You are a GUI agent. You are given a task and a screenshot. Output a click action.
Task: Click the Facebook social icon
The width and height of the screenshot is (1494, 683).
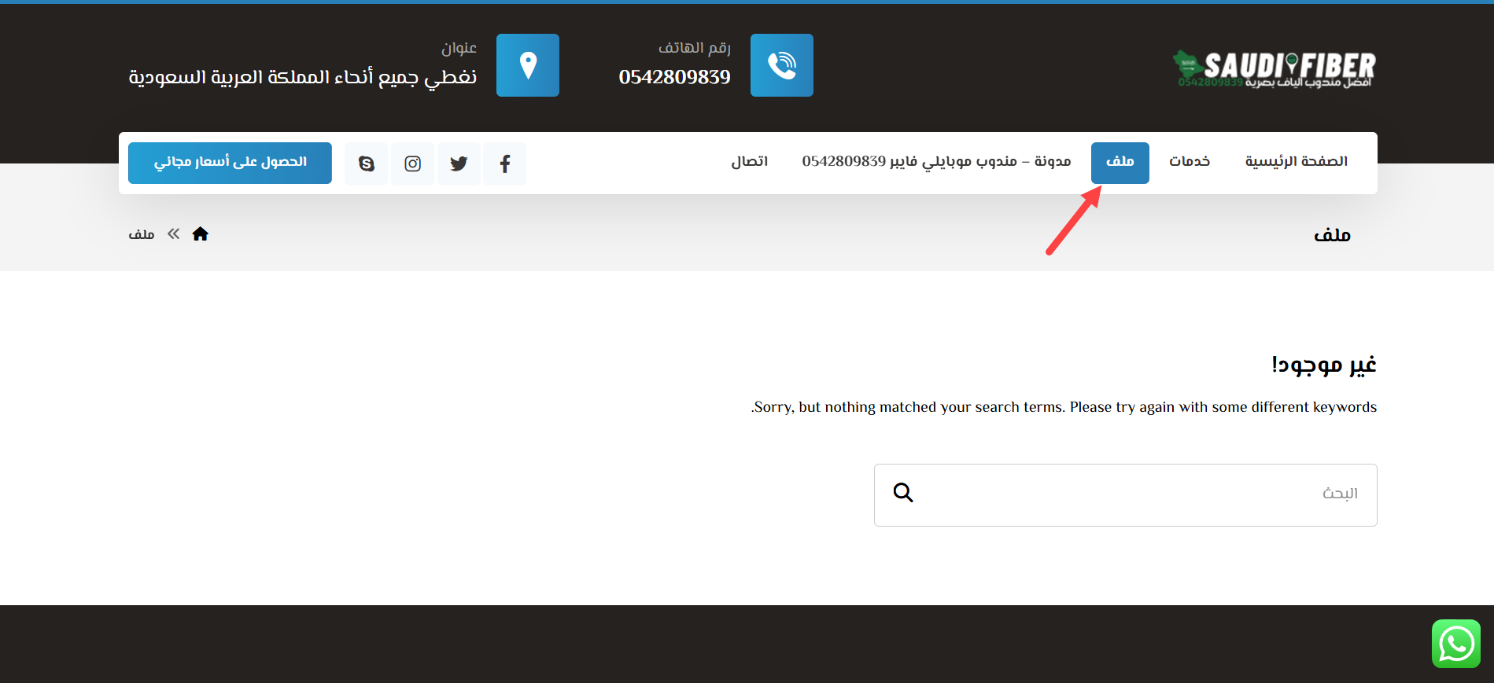[x=505, y=163]
